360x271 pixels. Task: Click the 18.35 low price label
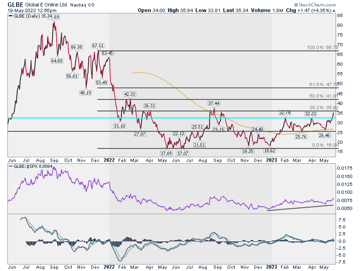(x=248, y=151)
